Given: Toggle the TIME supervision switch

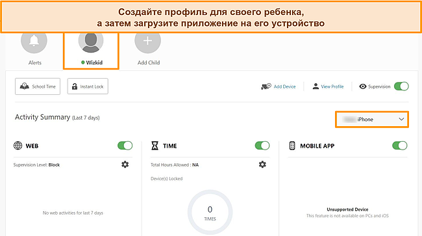Looking at the screenshot, I should (262, 146).
